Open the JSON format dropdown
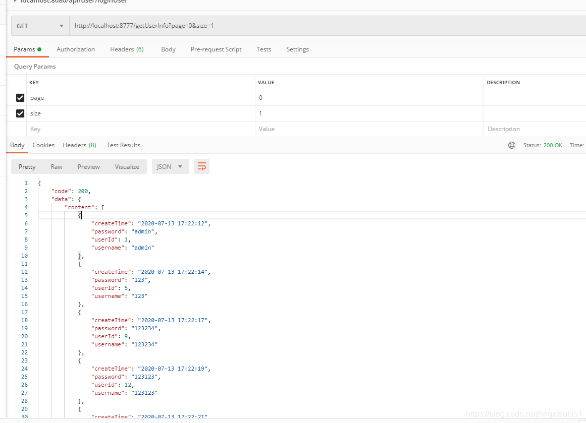 (171, 166)
